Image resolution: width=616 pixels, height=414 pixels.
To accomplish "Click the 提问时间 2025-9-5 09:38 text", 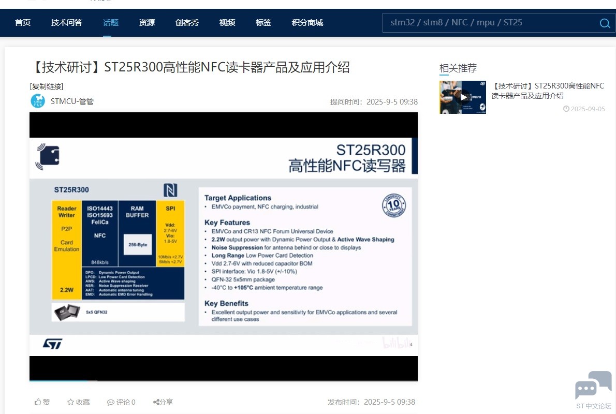I will tap(374, 102).
